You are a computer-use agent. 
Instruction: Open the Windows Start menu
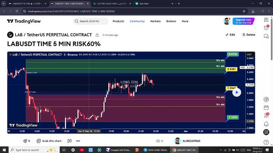(4, 150)
